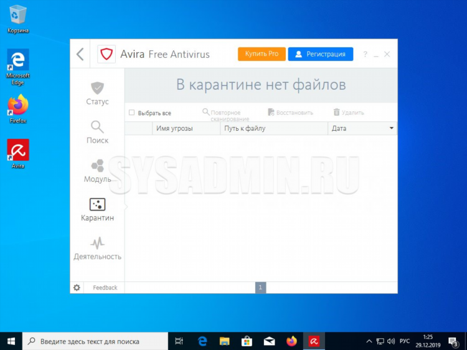The height and width of the screenshot is (350, 467).
Task: Select the Firefox desktop shortcut
Action: pos(18,109)
